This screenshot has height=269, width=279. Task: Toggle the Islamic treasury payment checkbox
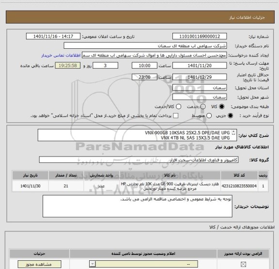pos(176,116)
